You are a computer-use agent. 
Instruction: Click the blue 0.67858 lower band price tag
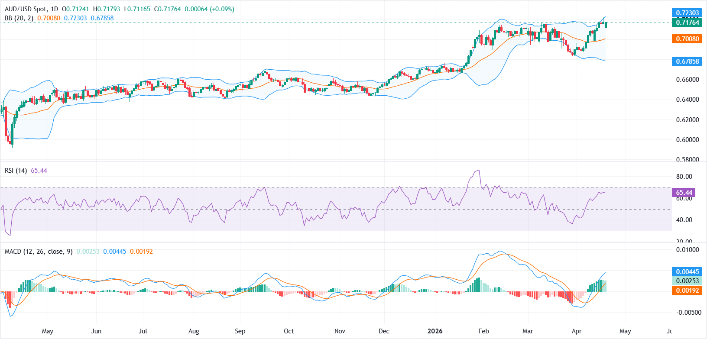[687, 61]
